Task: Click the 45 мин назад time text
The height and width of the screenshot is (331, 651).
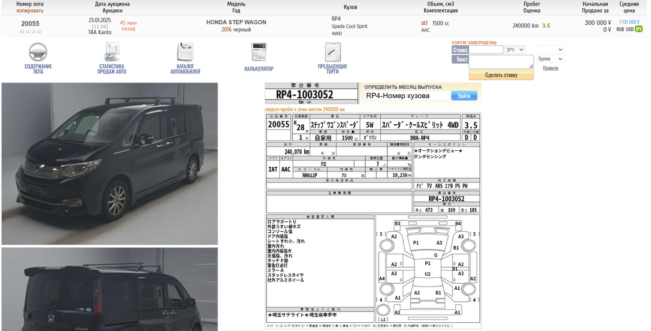Action: point(128,26)
